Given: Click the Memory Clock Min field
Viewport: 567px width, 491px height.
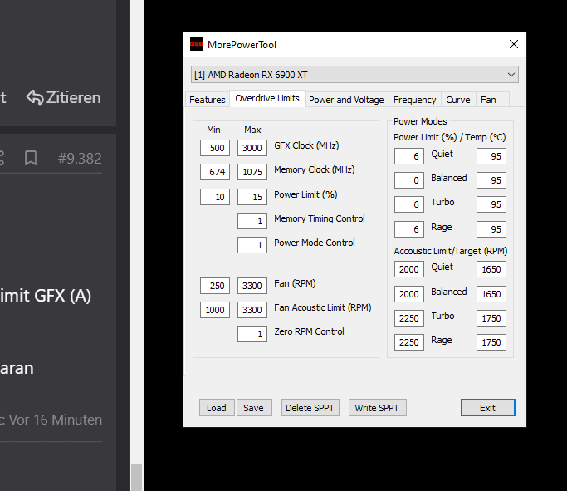Looking at the screenshot, I should (x=215, y=172).
